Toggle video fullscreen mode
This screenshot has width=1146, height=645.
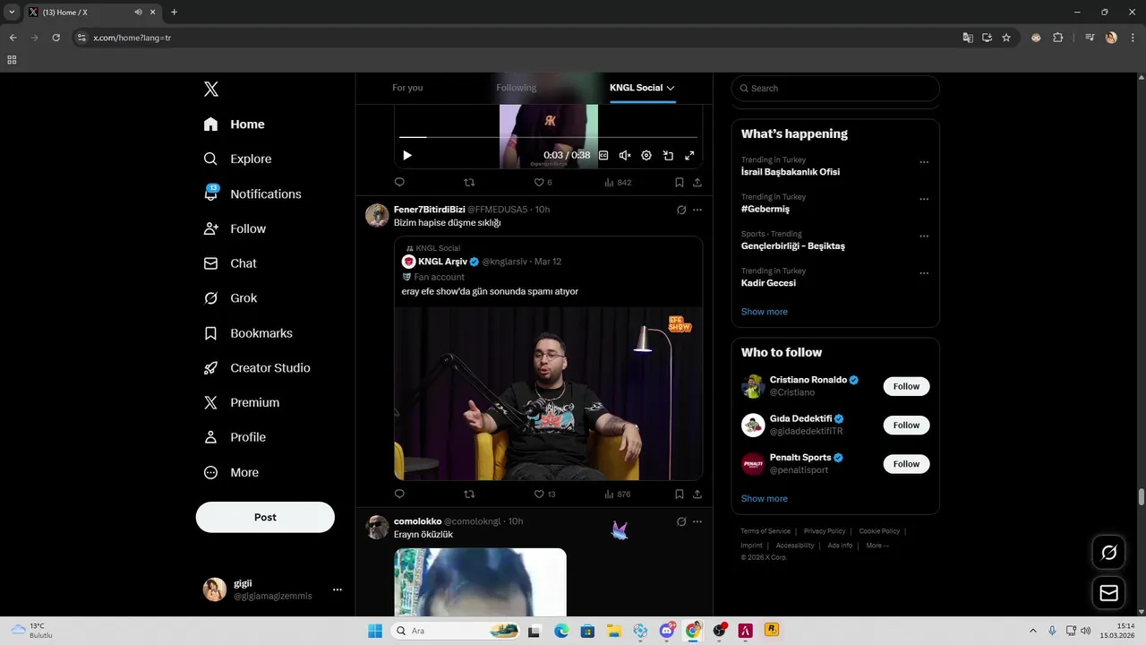point(689,155)
